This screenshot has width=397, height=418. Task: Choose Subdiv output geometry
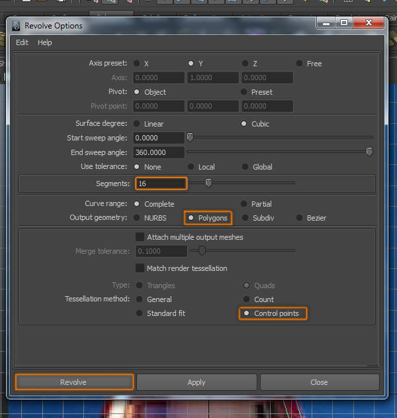(245, 218)
